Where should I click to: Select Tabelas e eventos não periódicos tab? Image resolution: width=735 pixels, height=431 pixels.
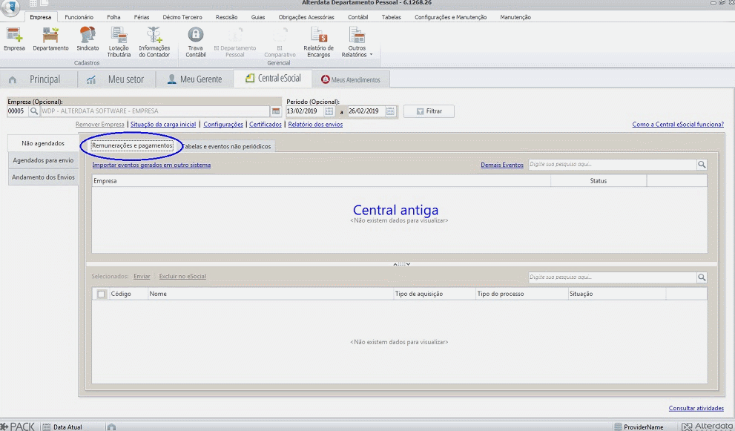click(x=226, y=146)
